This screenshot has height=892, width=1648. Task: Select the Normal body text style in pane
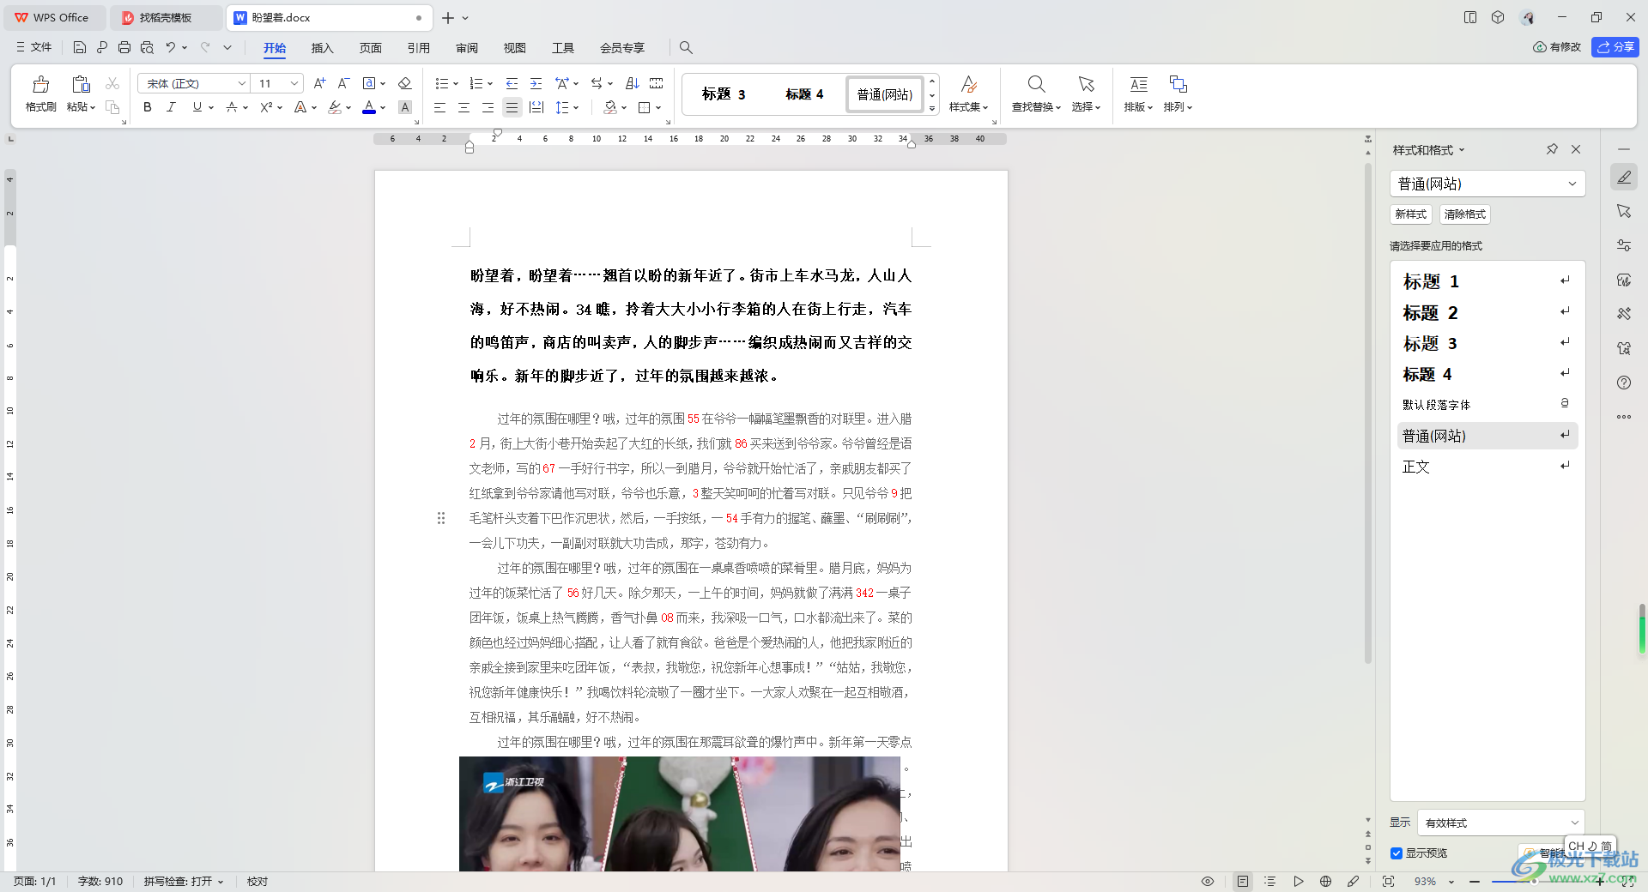pyautogui.click(x=1487, y=467)
